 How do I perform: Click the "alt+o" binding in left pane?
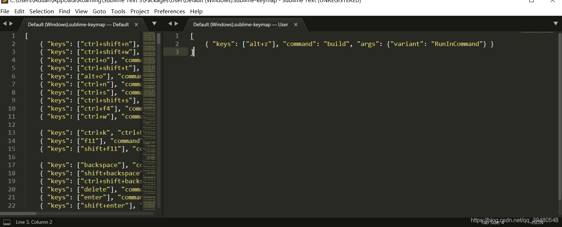pos(95,76)
